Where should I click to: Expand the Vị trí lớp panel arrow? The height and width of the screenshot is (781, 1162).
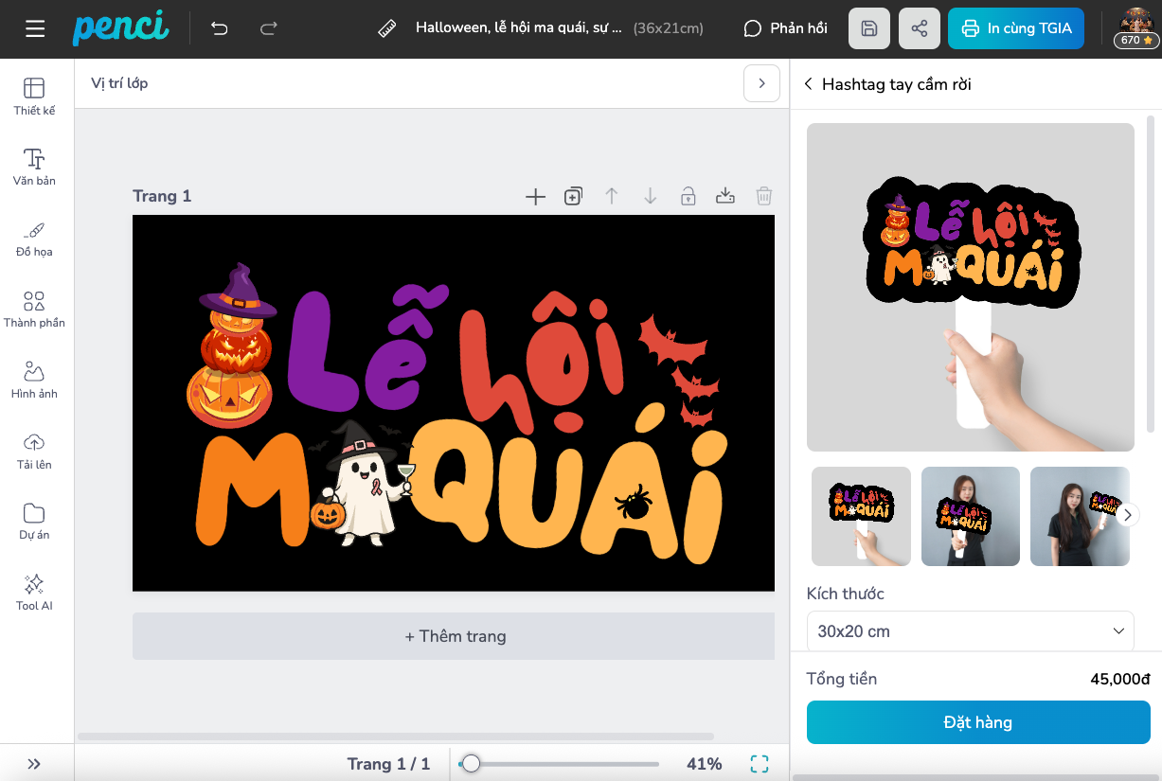click(x=761, y=83)
